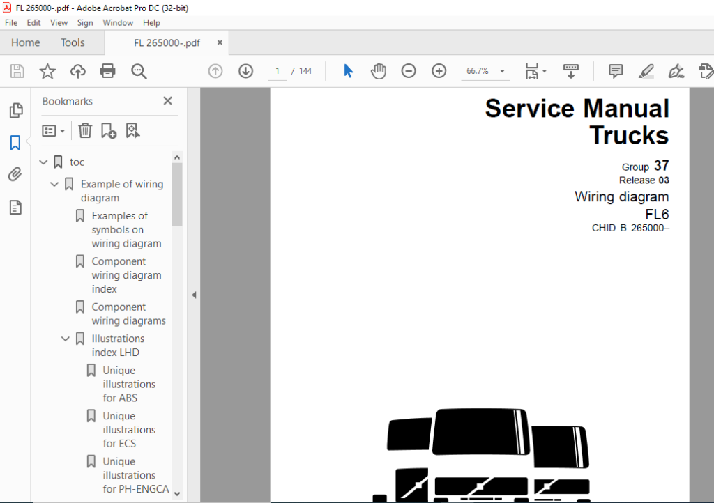Open Examples of symbols on wiring diagram
Screen dimensions: 714x503
(x=127, y=230)
